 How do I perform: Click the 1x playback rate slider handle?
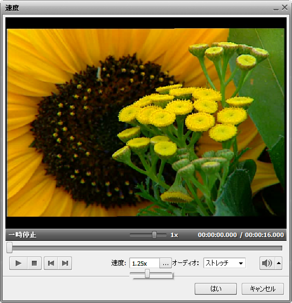(154, 235)
